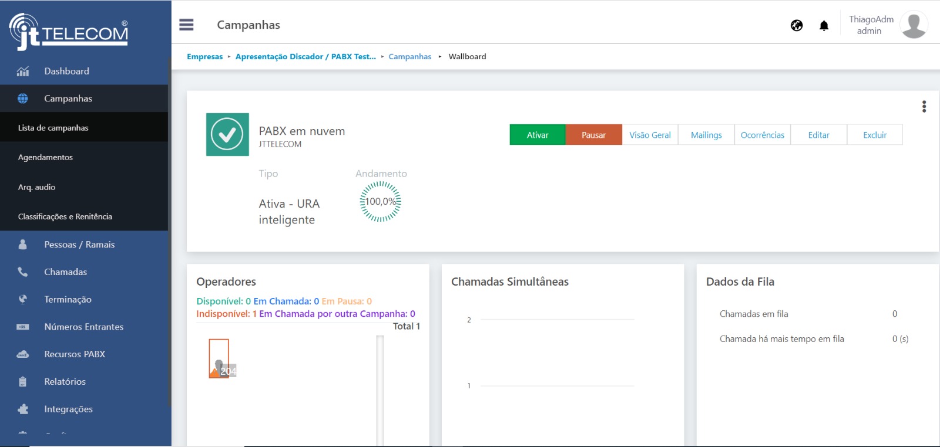Open Ocorrências button
The width and height of the screenshot is (940, 447).
763,134
